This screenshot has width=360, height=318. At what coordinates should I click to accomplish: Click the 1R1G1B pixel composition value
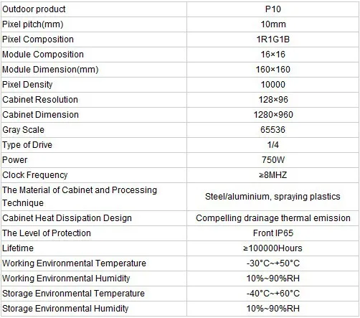273,39
